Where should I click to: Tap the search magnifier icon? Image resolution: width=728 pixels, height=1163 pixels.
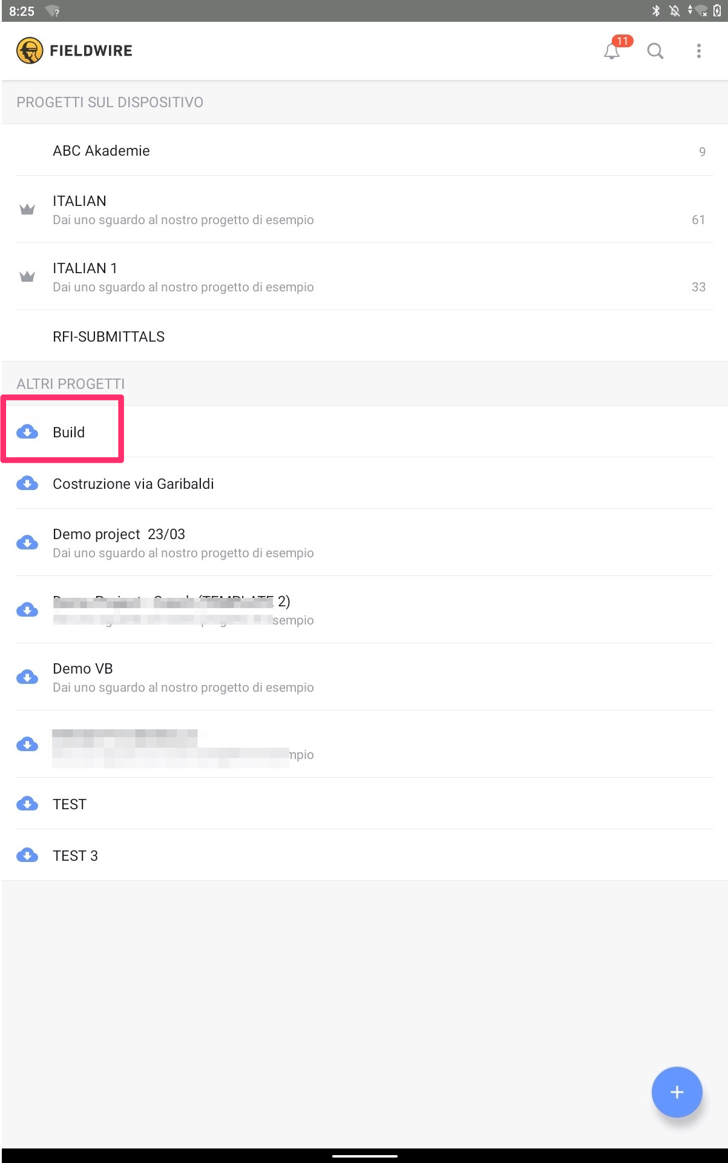[655, 51]
